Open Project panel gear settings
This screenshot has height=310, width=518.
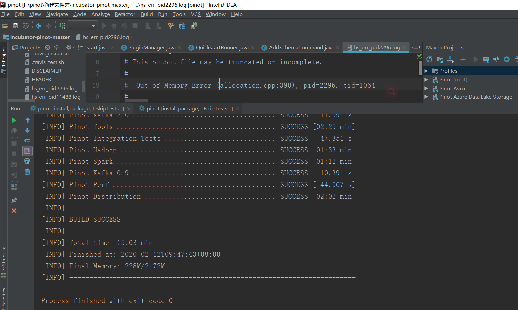[x=70, y=47]
